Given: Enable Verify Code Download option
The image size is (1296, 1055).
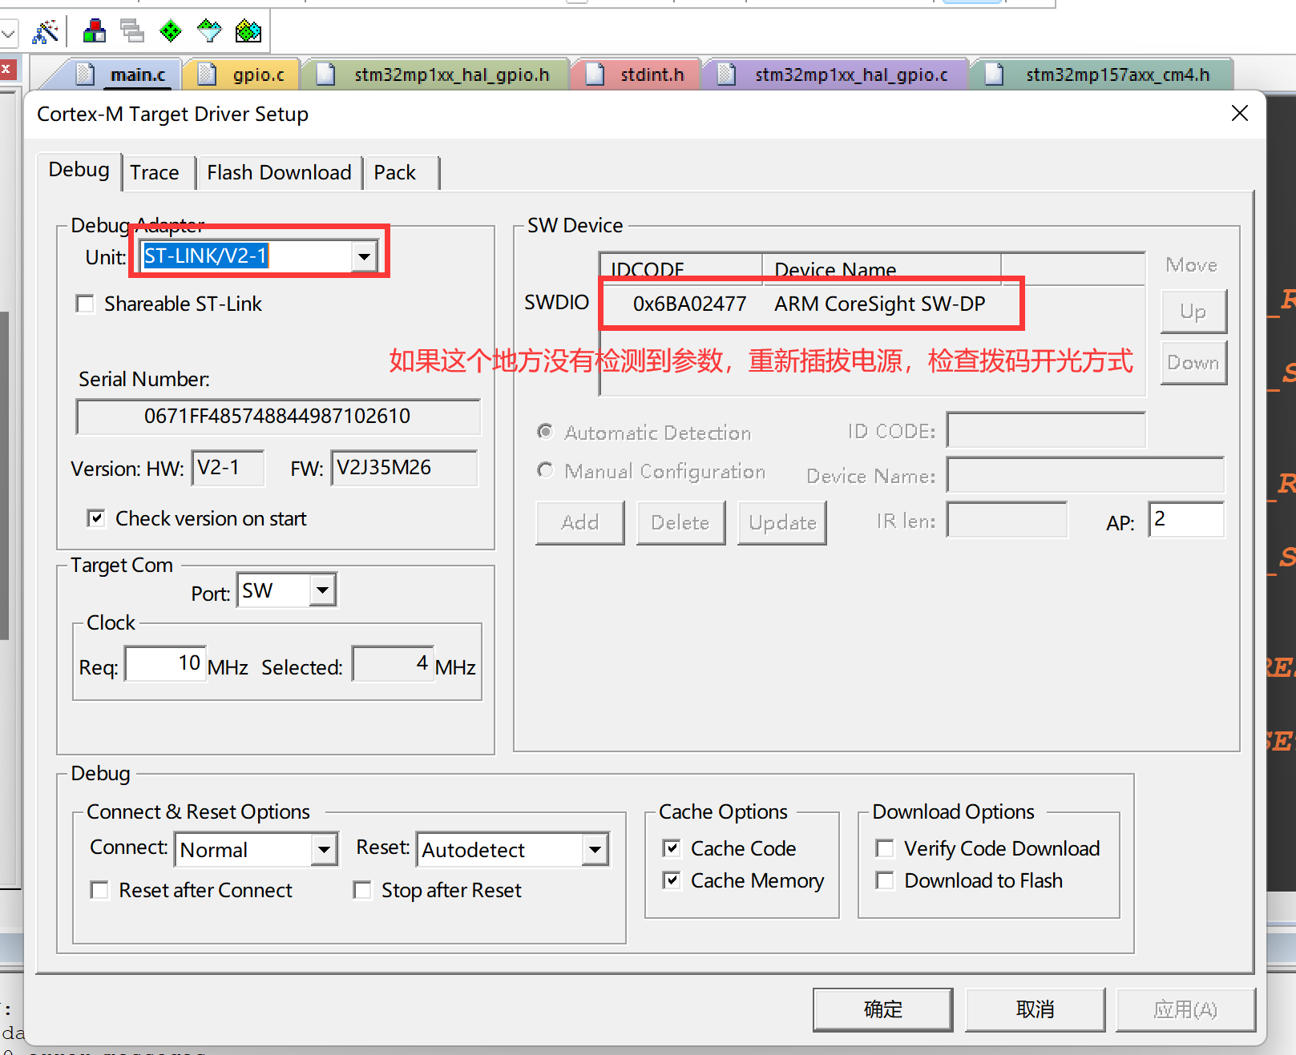Looking at the screenshot, I should point(885,848).
